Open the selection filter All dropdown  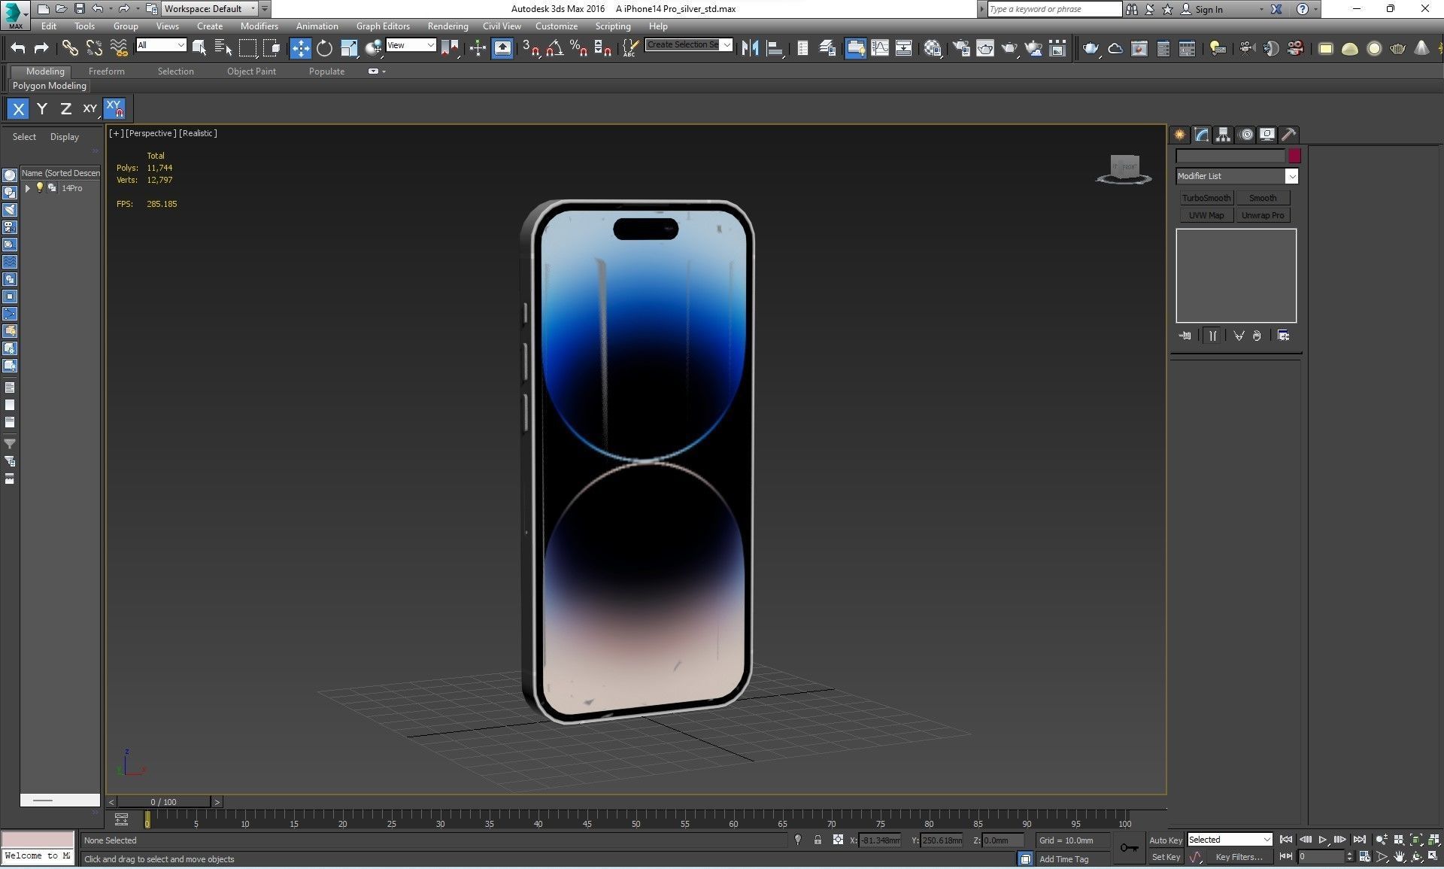pos(160,45)
